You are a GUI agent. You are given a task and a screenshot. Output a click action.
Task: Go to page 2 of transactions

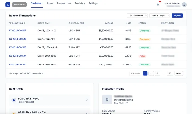151,73
